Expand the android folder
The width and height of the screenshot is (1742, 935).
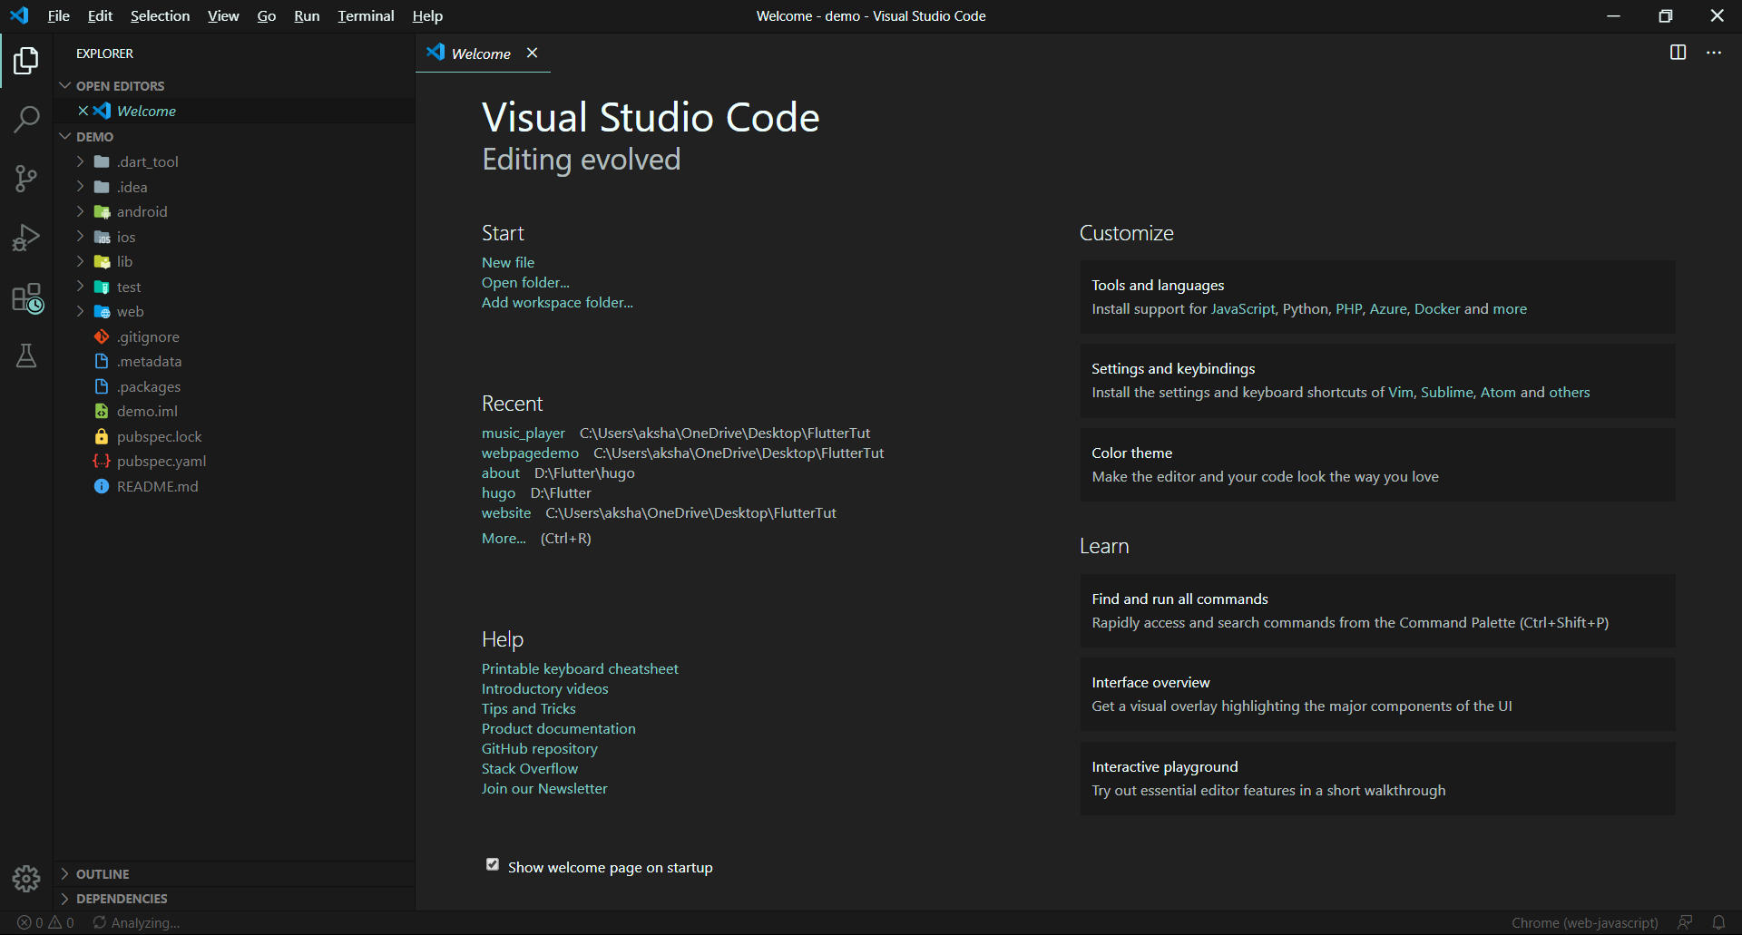coord(234,211)
